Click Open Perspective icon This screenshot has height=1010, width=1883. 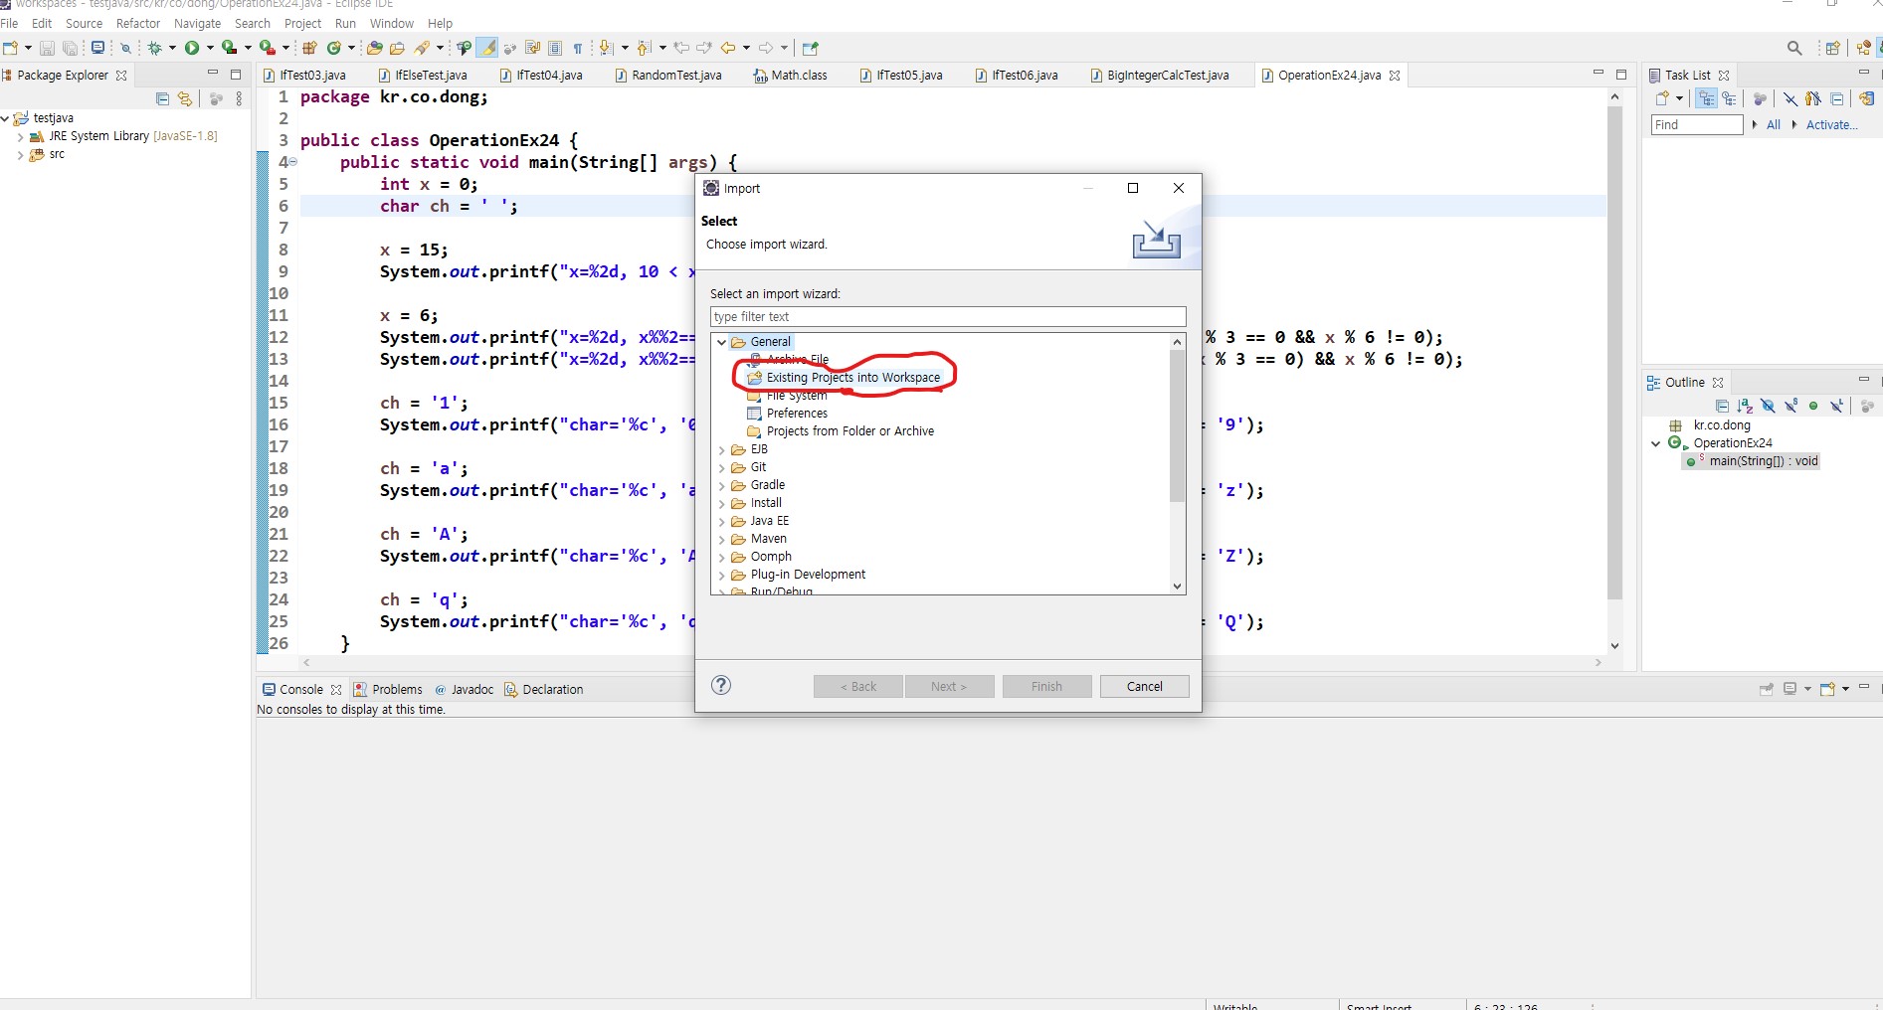[x=1832, y=48]
